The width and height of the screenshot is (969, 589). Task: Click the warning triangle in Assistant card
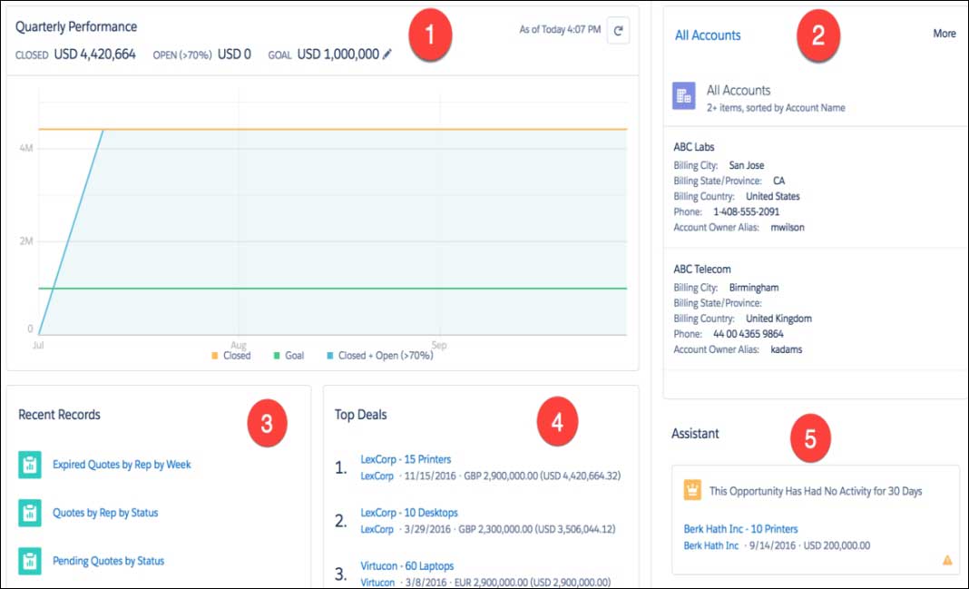coord(947,560)
